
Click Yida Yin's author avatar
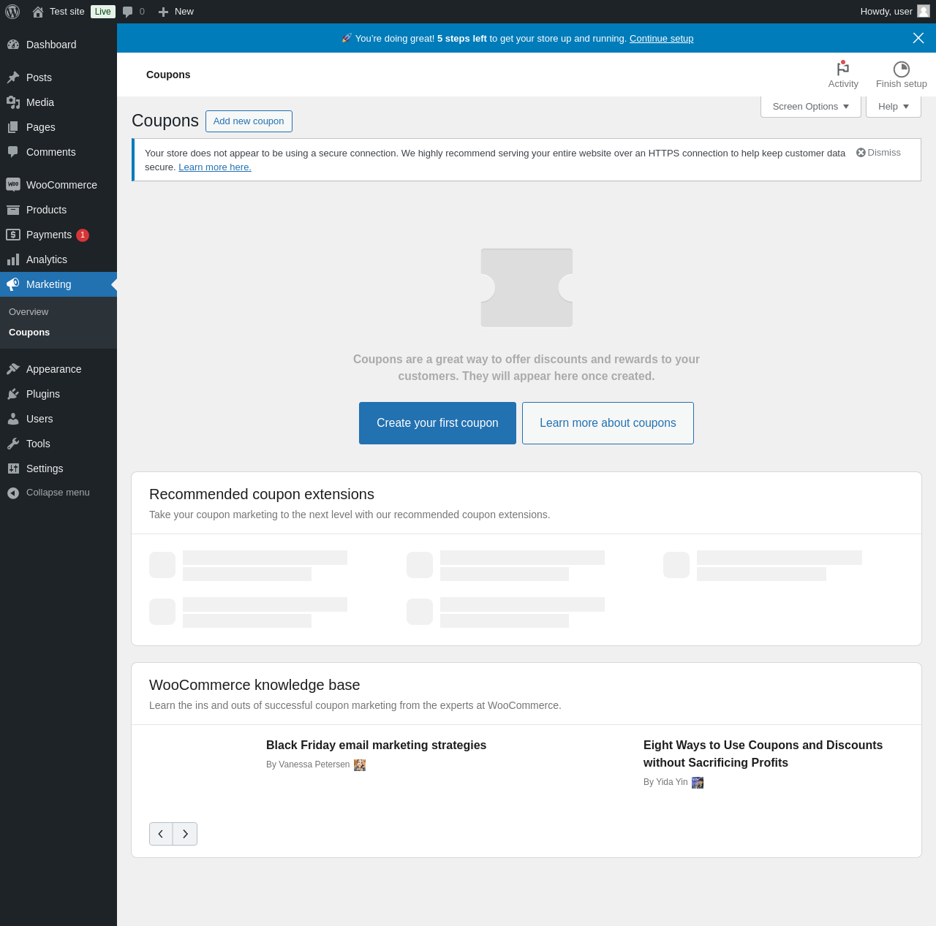[x=698, y=783]
